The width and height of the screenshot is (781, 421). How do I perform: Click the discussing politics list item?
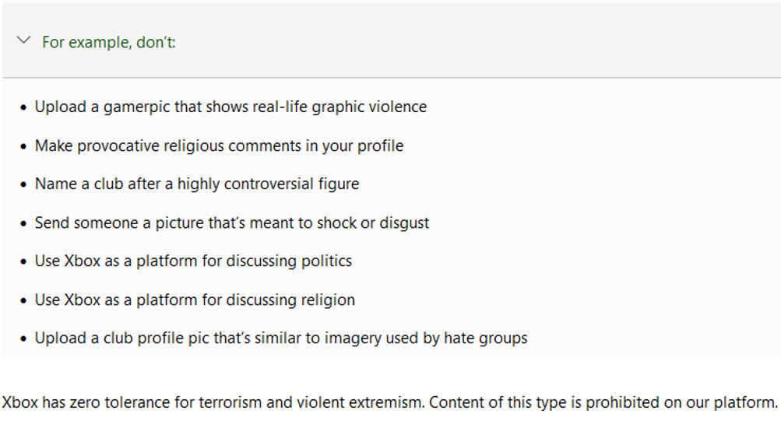pyautogui.click(x=193, y=261)
